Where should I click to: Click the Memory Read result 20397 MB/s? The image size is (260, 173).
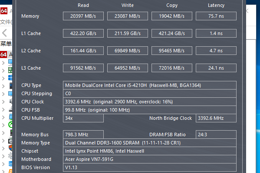click(x=83, y=16)
